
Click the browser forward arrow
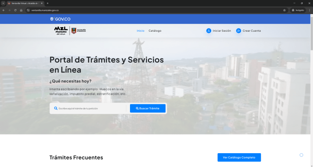coord(9,10)
